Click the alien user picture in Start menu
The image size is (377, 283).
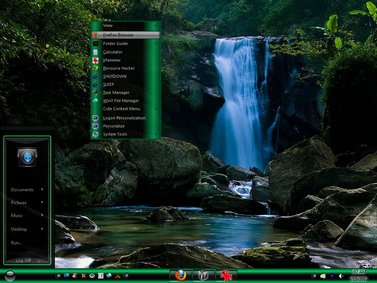[x=27, y=157]
